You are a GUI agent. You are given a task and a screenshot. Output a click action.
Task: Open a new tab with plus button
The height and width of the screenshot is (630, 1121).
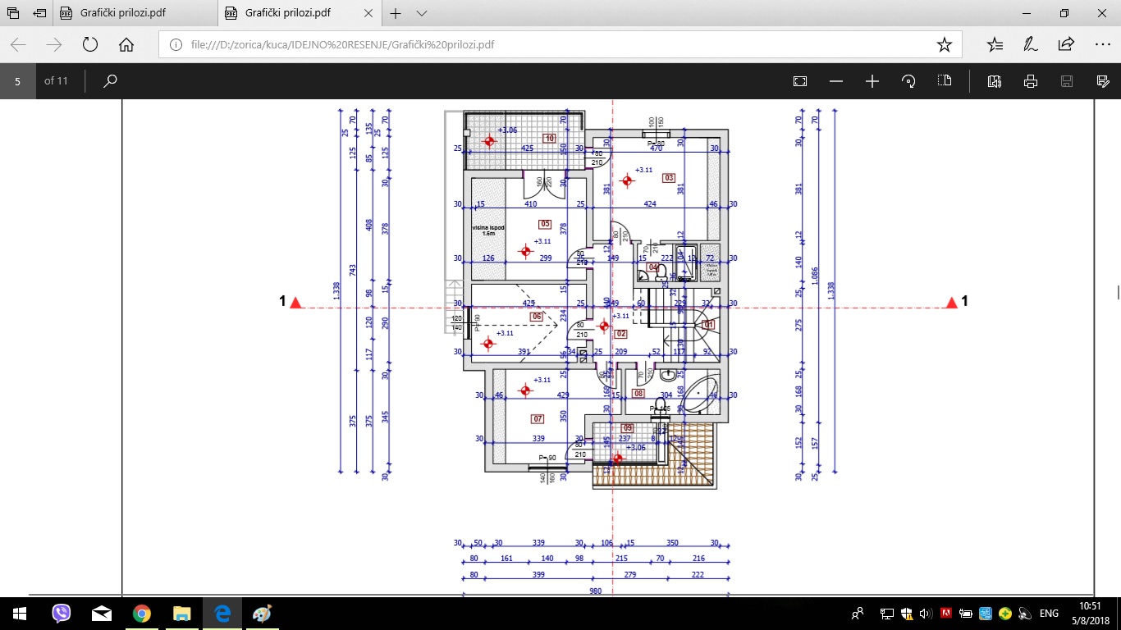[x=396, y=13]
